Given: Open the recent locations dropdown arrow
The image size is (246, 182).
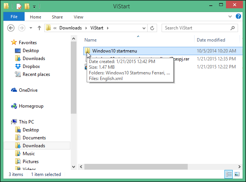Looking at the screenshot, I should [x=31, y=28].
